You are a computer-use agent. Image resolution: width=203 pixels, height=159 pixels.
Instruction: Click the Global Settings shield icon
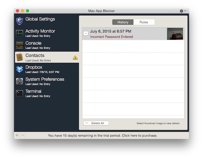(x=20, y=21)
